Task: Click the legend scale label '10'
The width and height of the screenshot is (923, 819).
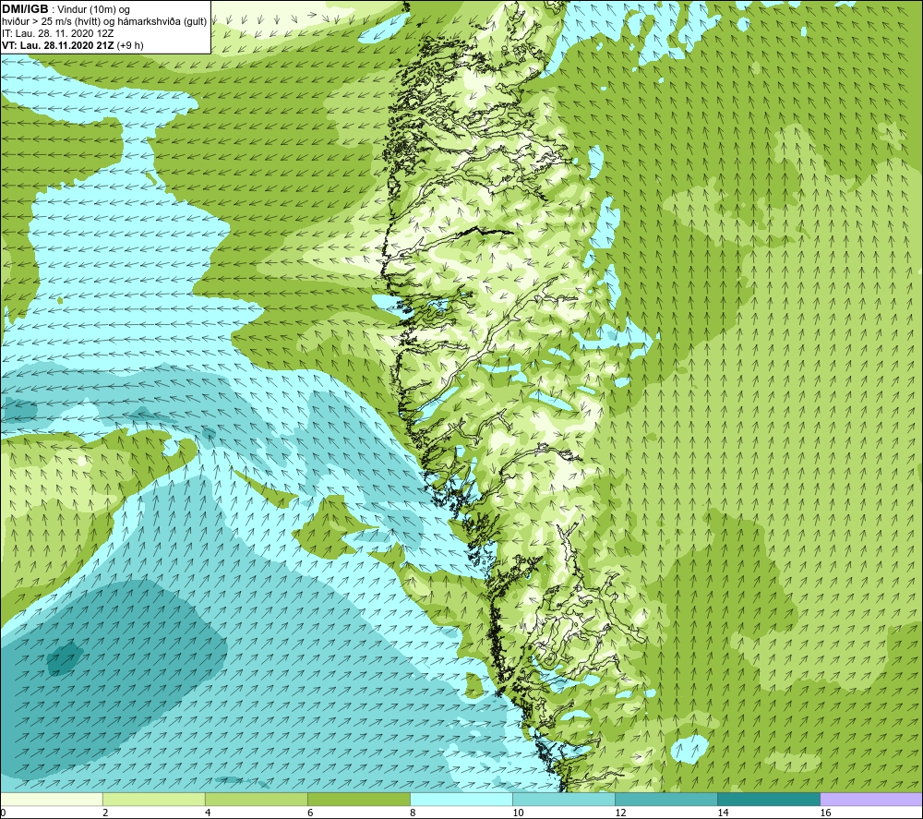Action: (x=518, y=813)
